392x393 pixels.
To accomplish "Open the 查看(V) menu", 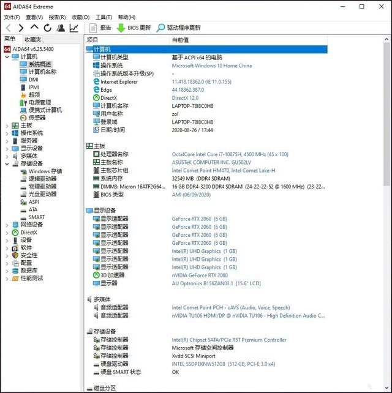I will (x=34, y=17).
